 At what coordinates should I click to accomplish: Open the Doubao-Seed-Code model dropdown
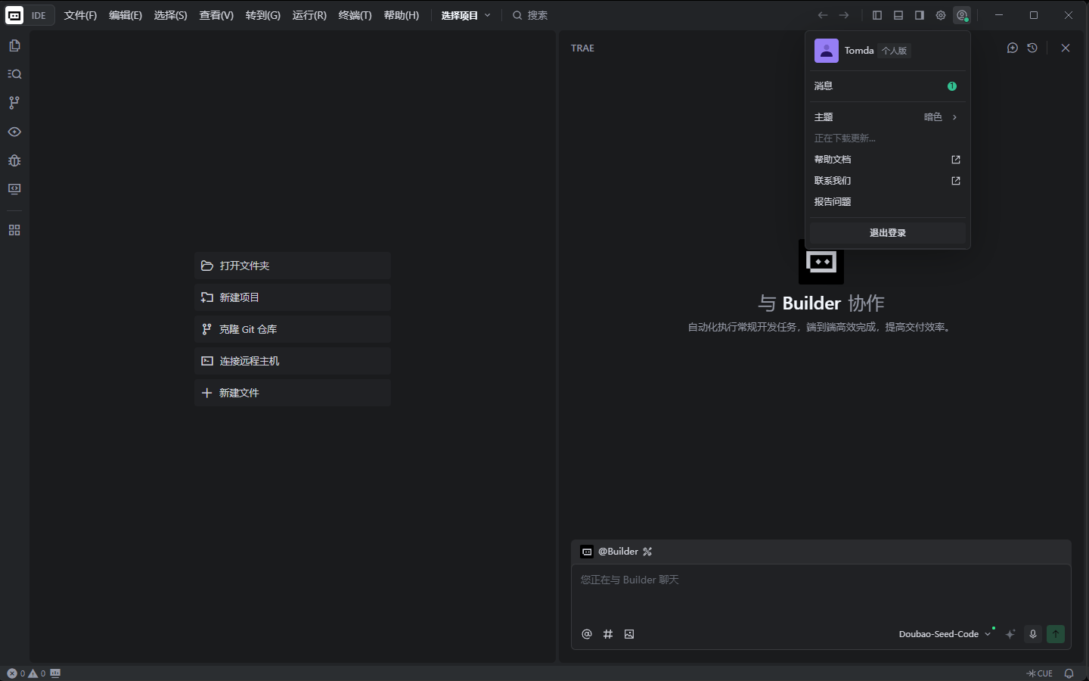pyautogui.click(x=945, y=634)
